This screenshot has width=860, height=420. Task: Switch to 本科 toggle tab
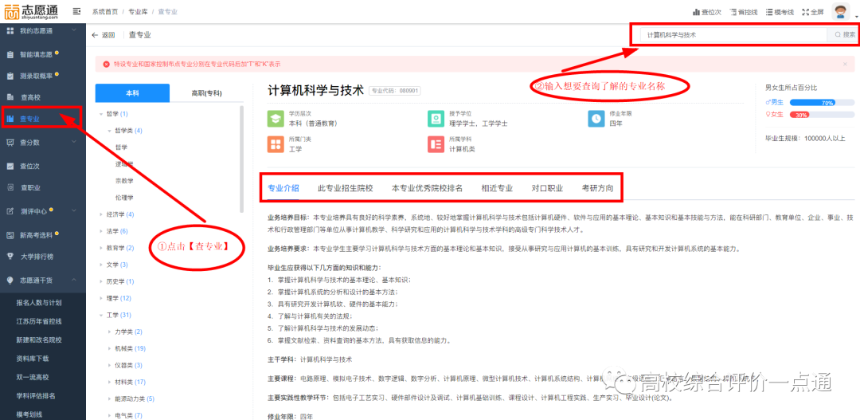pyautogui.click(x=131, y=93)
